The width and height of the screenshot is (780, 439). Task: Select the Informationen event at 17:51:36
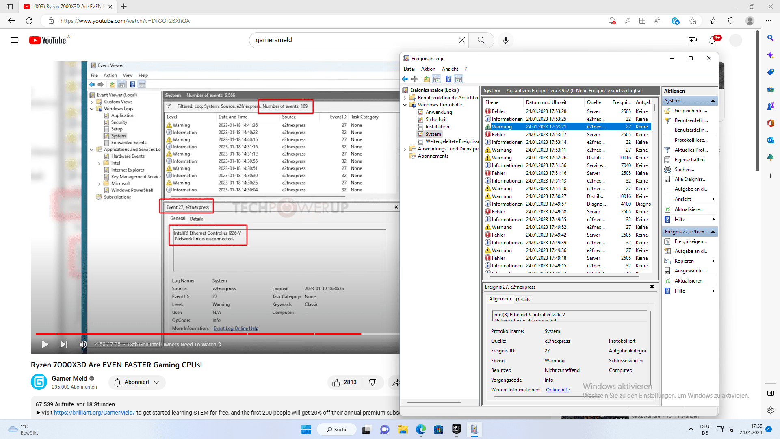pos(568,165)
